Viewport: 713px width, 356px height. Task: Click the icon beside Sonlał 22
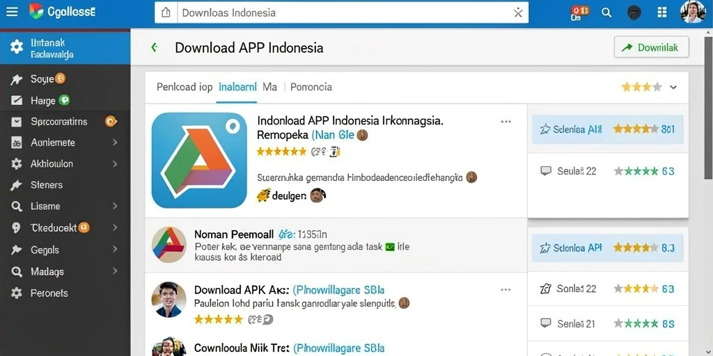[x=546, y=289]
